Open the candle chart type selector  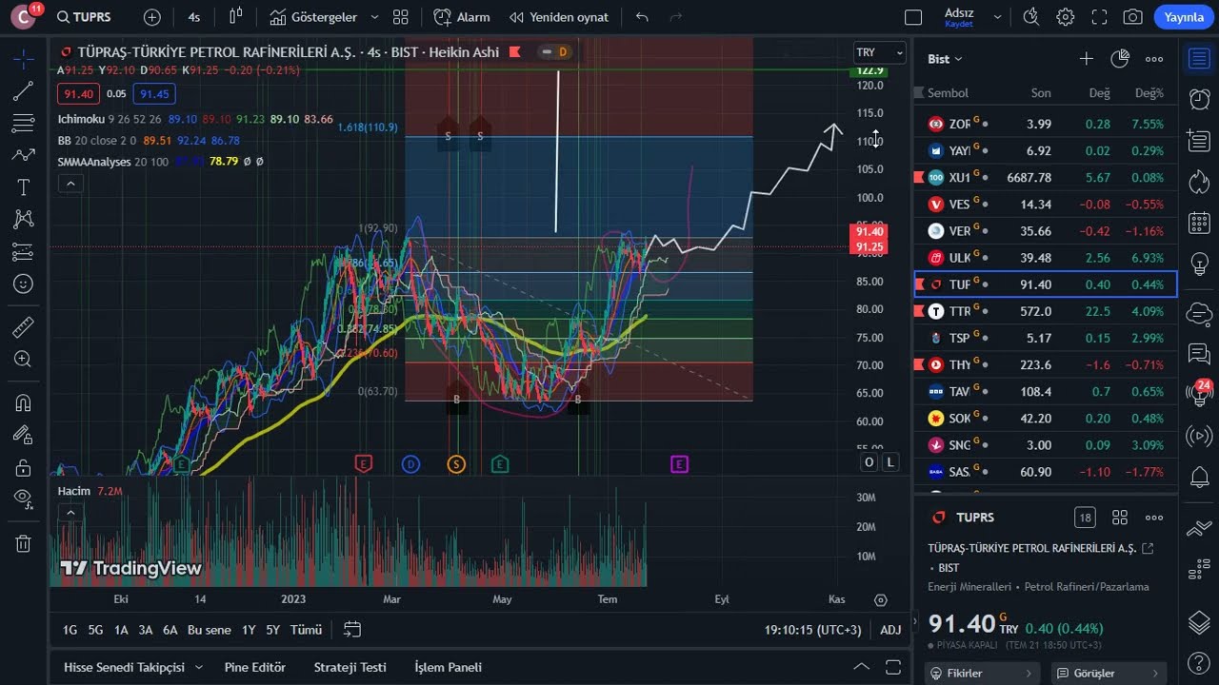[x=236, y=17]
